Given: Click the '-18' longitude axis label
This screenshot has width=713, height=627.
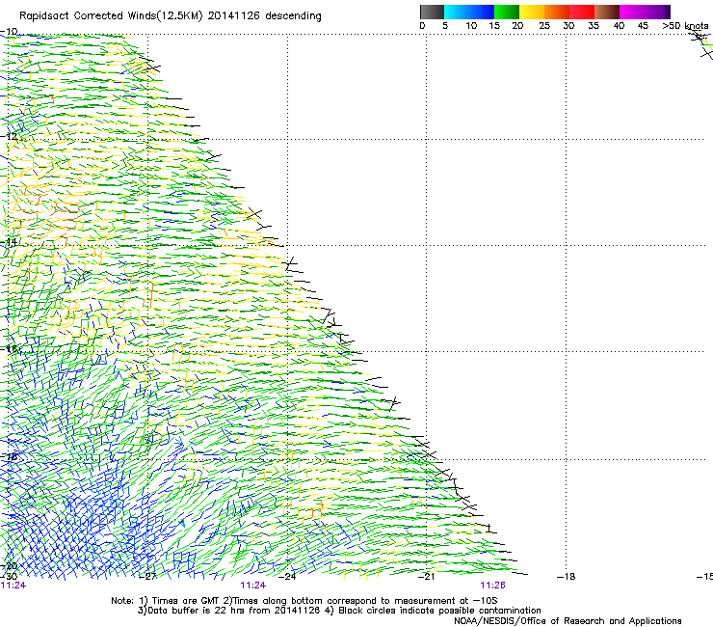Looking at the screenshot, I should click(567, 577).
